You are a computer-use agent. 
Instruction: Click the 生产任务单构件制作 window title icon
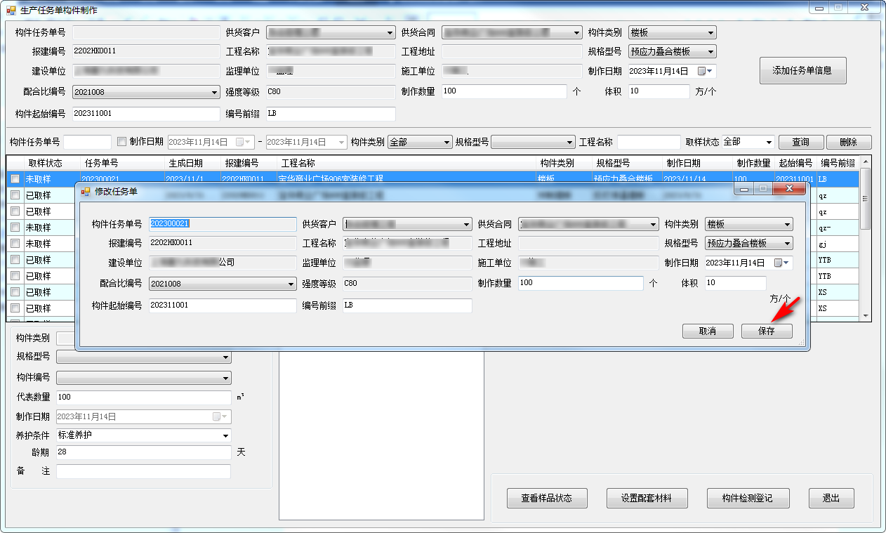[11, 10]
